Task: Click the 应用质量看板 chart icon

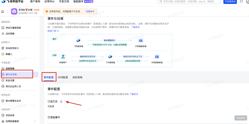Action: (3, 121)
